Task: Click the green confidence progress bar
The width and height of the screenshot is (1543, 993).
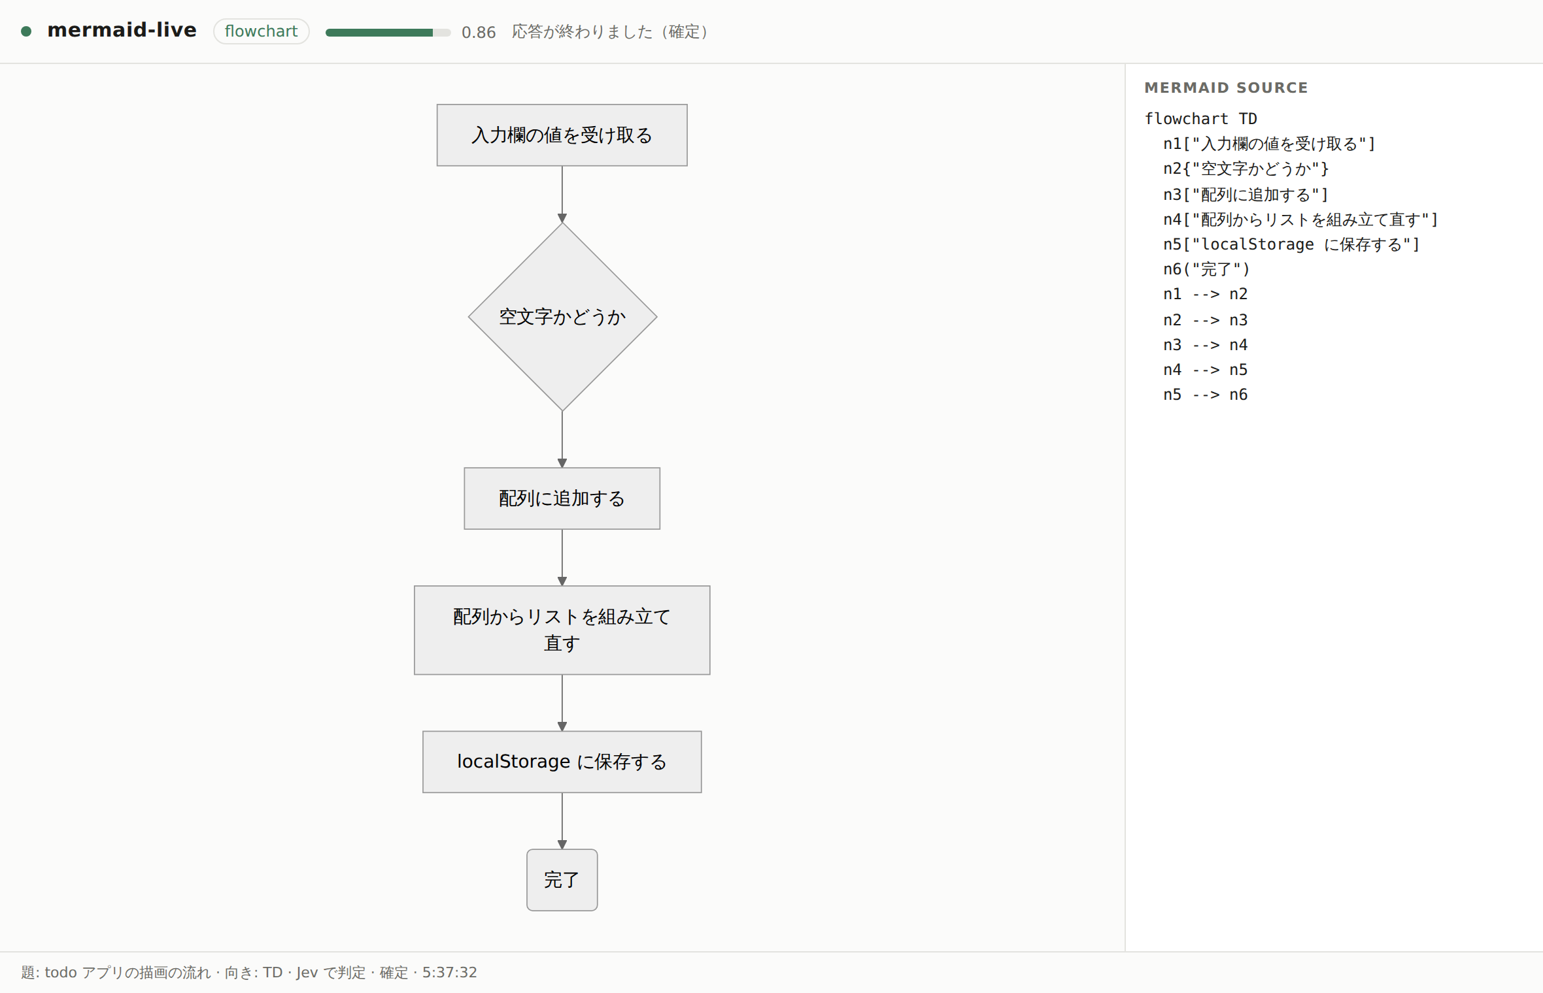Action: click(x=388, y=32)
